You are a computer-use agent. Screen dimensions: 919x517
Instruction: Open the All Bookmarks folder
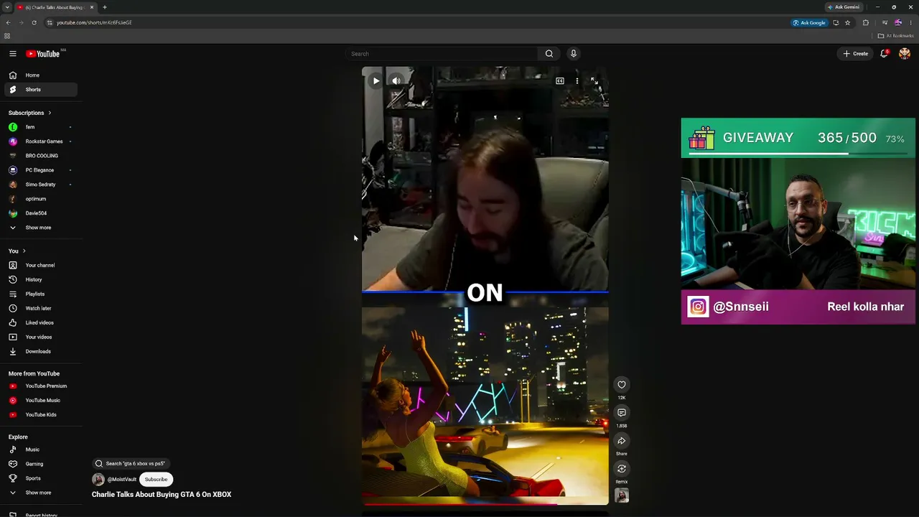[896, 36]
